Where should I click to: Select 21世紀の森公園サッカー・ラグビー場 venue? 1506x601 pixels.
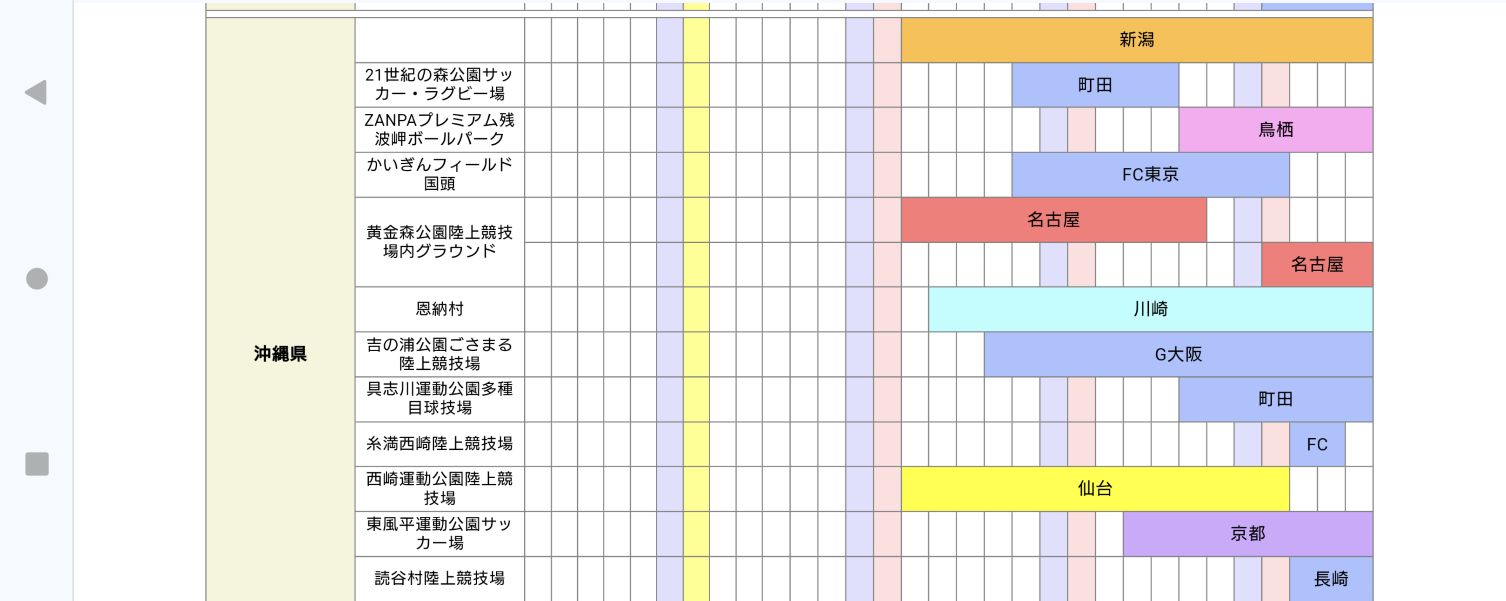point(440,85)
